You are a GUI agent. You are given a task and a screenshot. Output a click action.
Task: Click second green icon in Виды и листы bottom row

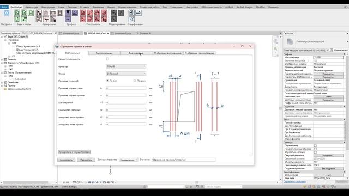[24, 20]
